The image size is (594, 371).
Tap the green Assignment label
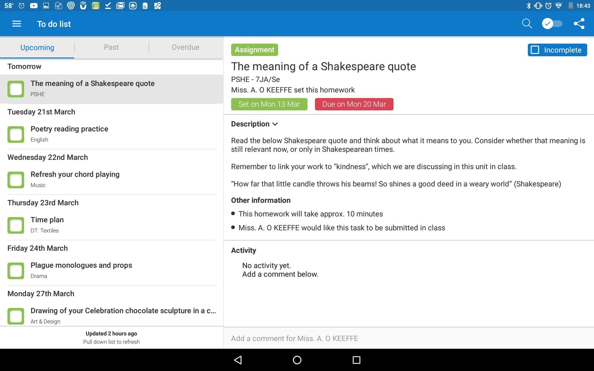(254, 50)
